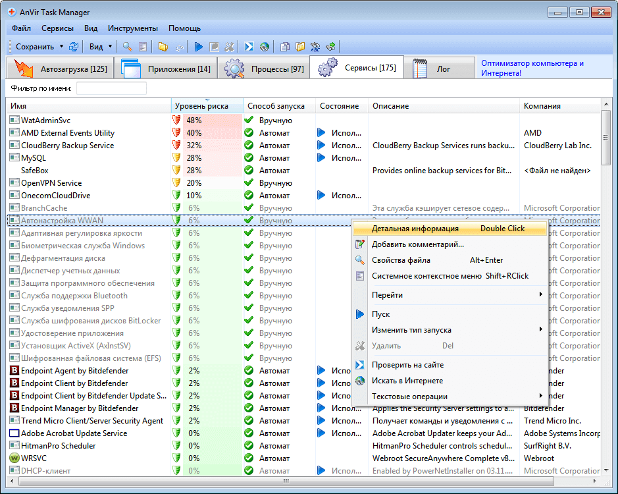Click the yellow folder icon in toolbar
618x494 pixels.
[x=163, y=47]
